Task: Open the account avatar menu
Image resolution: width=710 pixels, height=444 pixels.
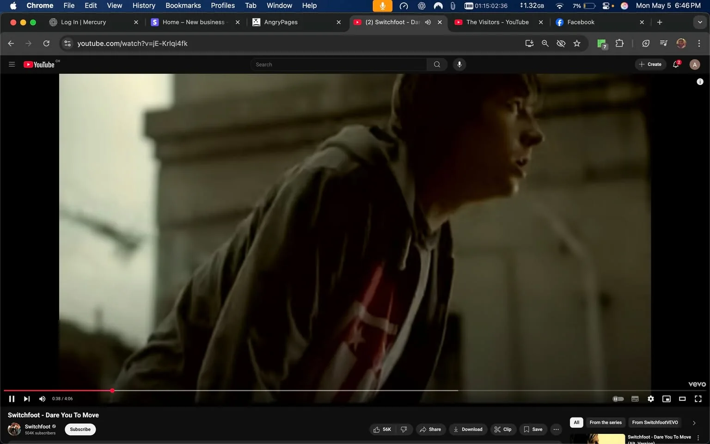Action: point(695,65)
